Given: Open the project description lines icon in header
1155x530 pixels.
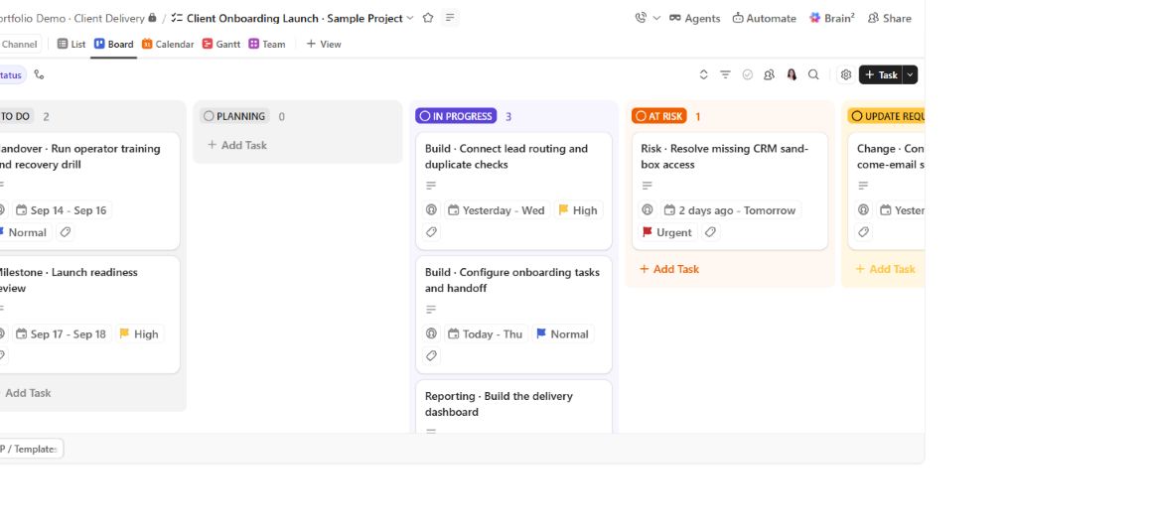Looking at the screenshot, I should pyautogui.click(x=450, y=18).
